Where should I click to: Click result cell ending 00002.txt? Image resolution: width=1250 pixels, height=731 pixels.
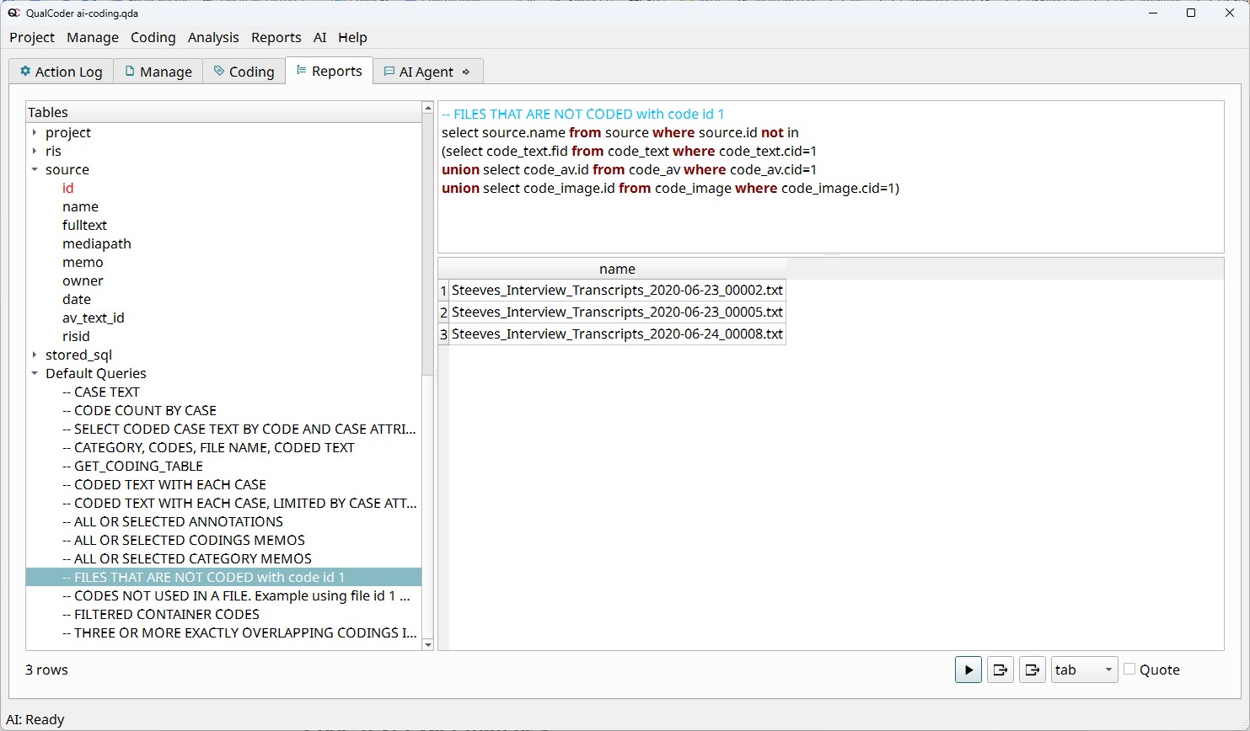pyautogui.click(x=617, y=290)
